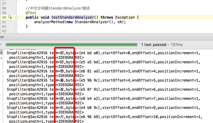Click the @Test annotation

[x=31, y=13]
